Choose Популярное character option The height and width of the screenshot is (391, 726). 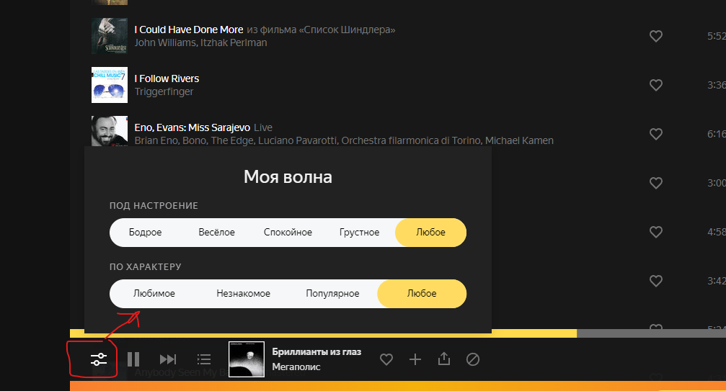pos(332,294)
